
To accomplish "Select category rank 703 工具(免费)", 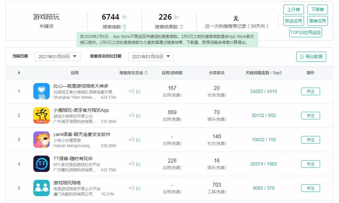I will click(217, 188).
